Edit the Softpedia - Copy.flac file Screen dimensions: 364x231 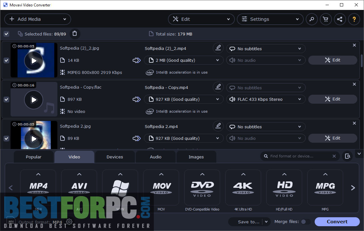click(x=333, y=99)
